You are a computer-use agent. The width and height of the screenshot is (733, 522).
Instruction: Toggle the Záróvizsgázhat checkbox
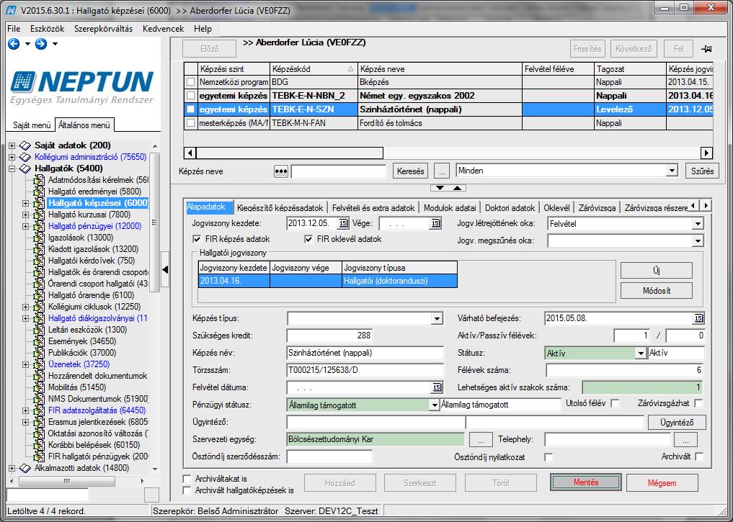[x=698, y=403]
